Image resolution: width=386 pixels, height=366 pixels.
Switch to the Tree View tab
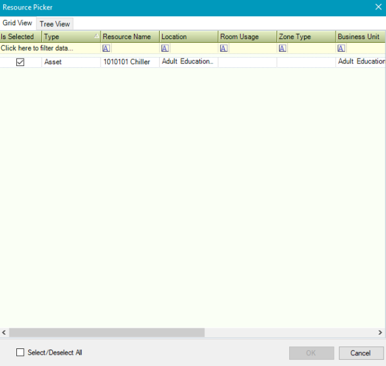pos(55,24)
